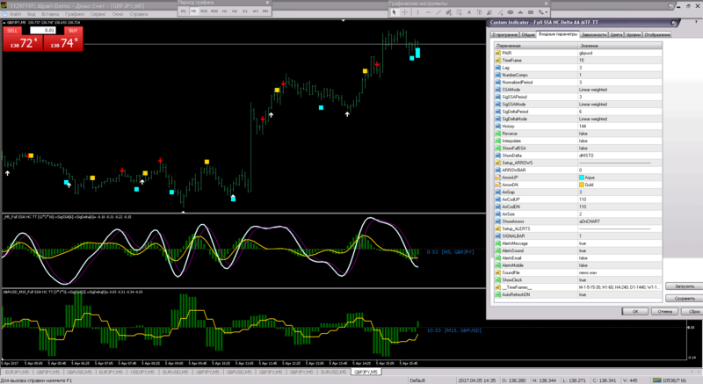Click the red BUY button
This screenshot has width=703, height=384.
click(72, 30)
